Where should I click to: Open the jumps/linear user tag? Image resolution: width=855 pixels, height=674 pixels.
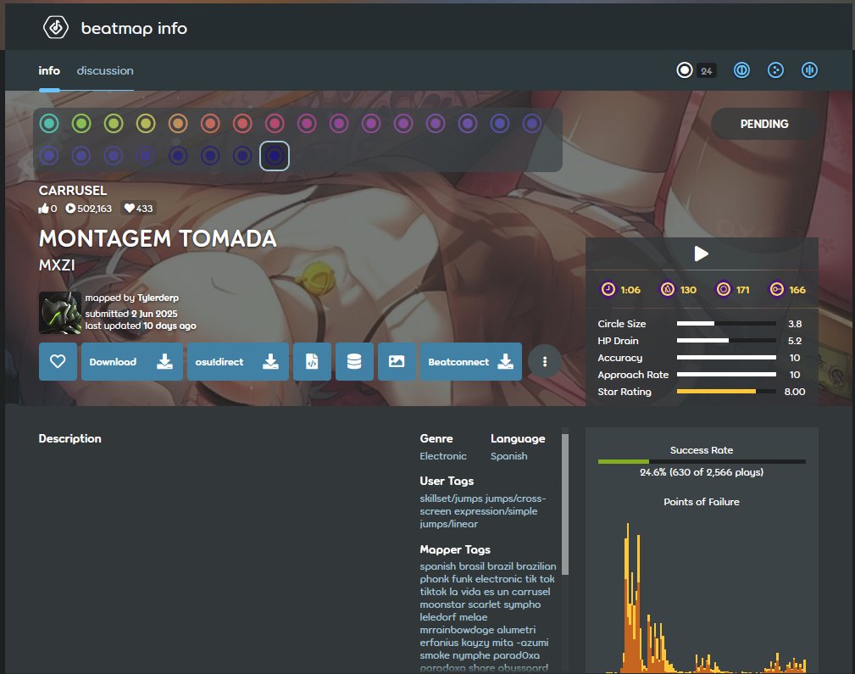click(x=449, y=524)
